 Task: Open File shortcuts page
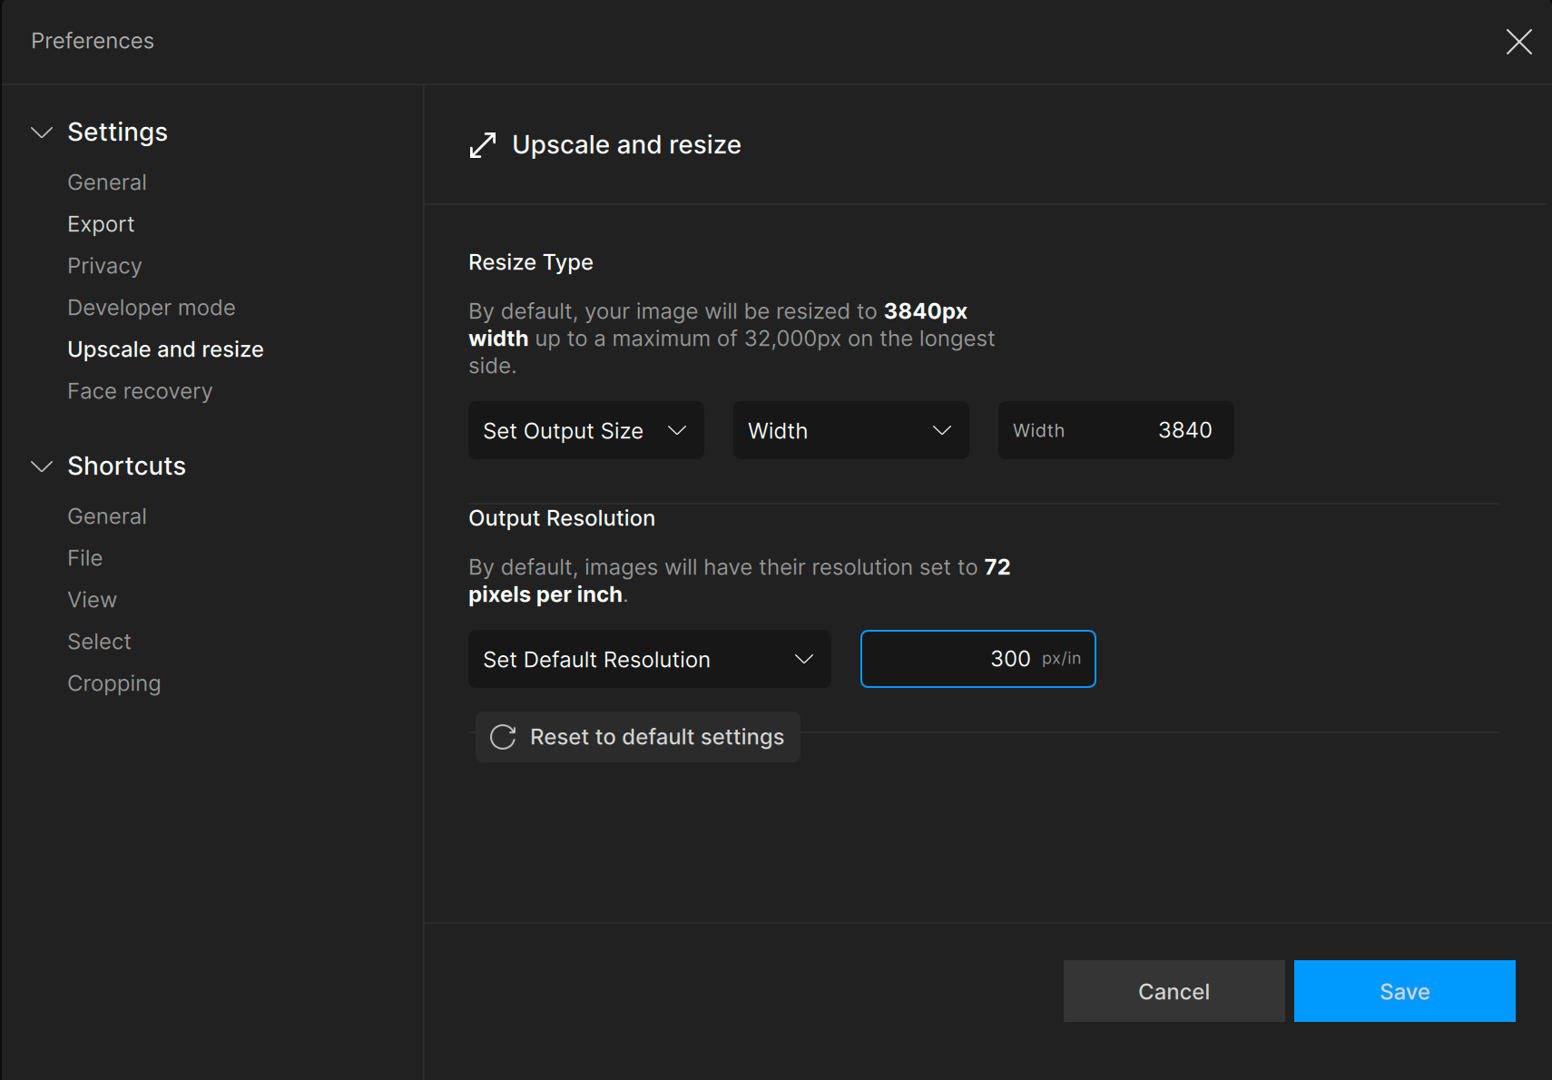[x=85, y=558]
